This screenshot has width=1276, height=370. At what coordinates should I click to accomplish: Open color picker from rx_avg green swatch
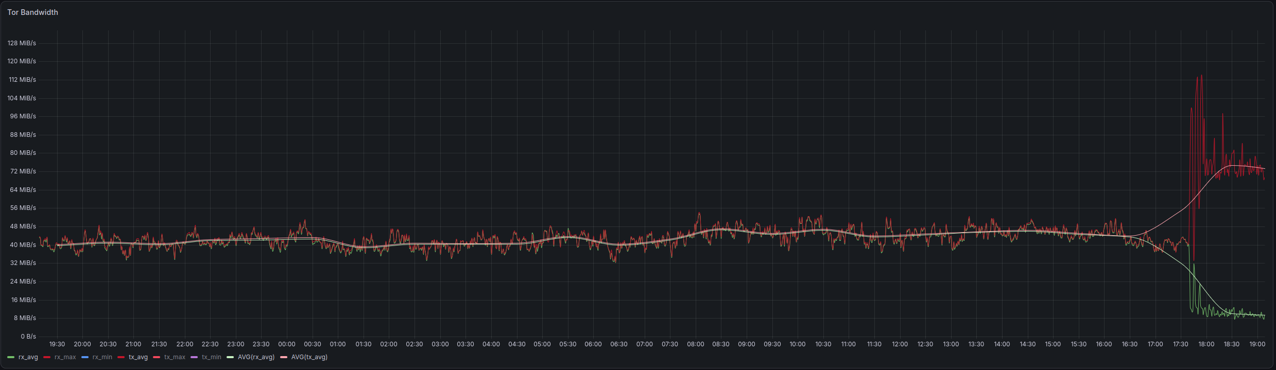coord(11,357)
